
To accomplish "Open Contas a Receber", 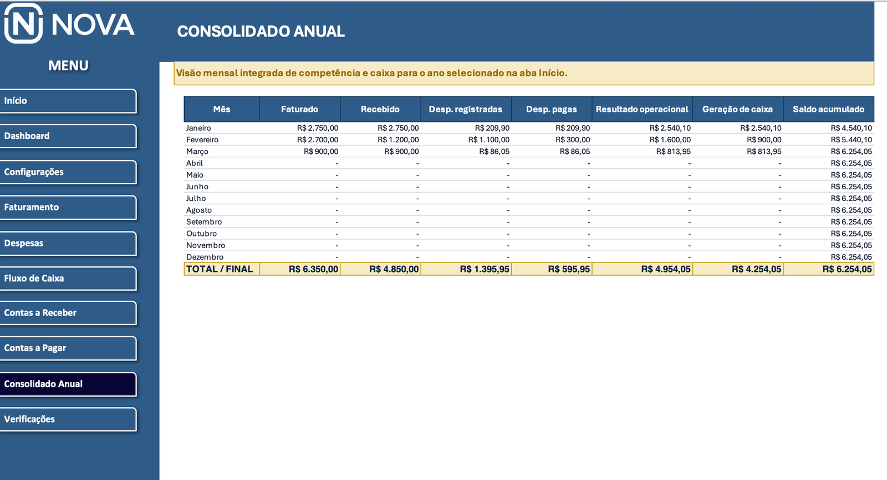I will coord(68,313).
